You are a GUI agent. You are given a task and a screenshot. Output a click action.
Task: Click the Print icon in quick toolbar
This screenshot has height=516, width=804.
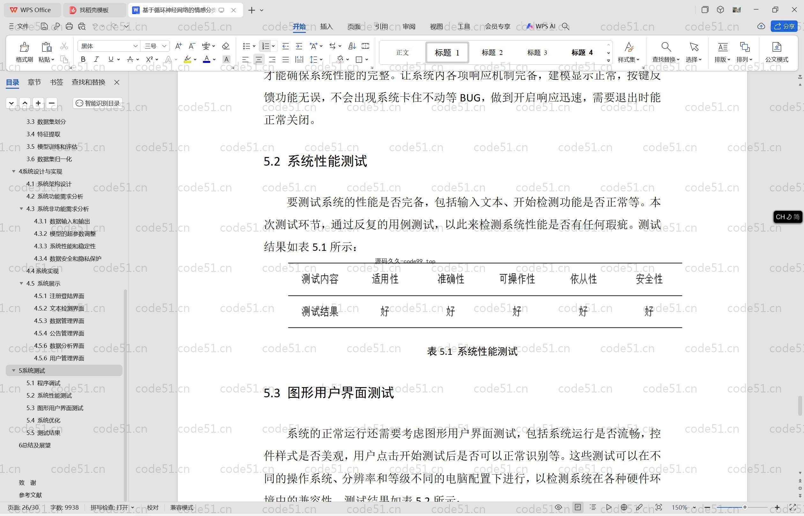69,26
